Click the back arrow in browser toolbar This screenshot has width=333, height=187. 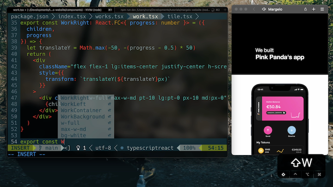[x=253, y=9]
